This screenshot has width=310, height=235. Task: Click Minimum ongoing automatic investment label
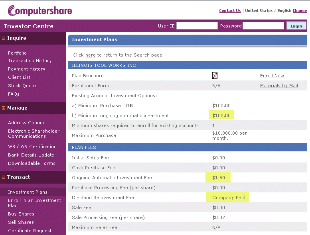(x=120, y=116)
